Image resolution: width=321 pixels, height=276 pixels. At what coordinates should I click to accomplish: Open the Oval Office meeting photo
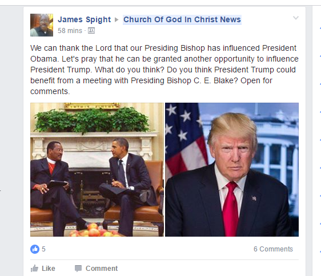(x=97, y=169)
